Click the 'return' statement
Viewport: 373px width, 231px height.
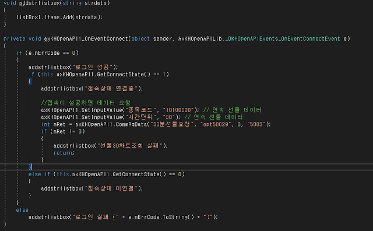(64, 153)
